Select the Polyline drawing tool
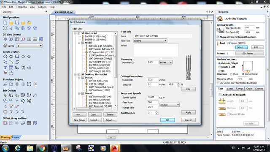 point(5,62)
